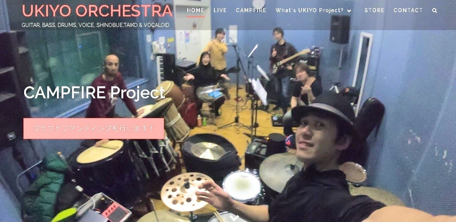This screenshot has width=456, height=222.
Task: Visit the STORE page
Action: click(x=374, y=10)
